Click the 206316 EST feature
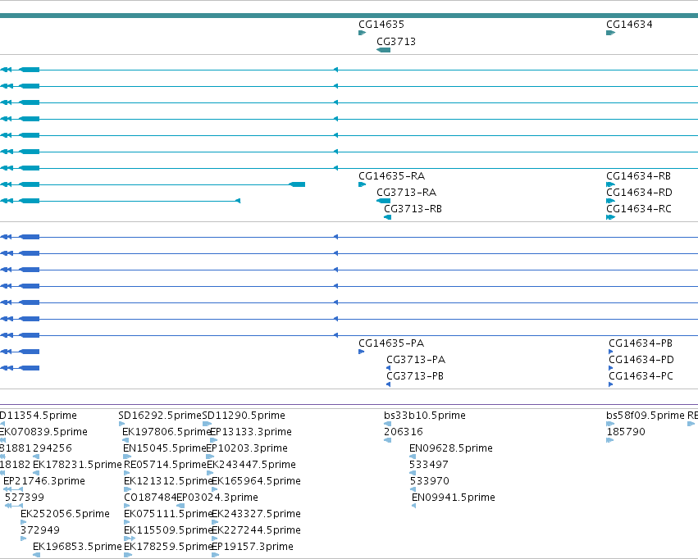Image resolution: width=698 pixels, height=559 pixels. 387,440
